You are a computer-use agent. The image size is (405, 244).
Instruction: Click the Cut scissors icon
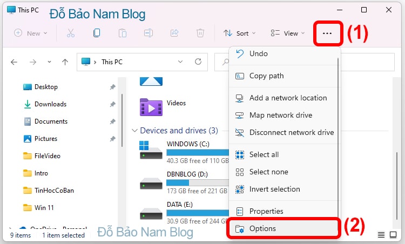coord(71,33)
